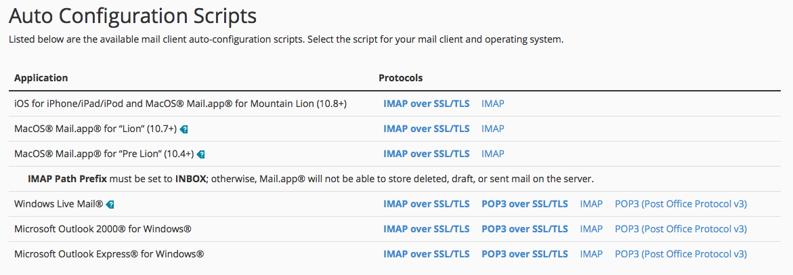Choose POP3 (Post Office Protocol v3) for Outlook Express

coord(681,254)
